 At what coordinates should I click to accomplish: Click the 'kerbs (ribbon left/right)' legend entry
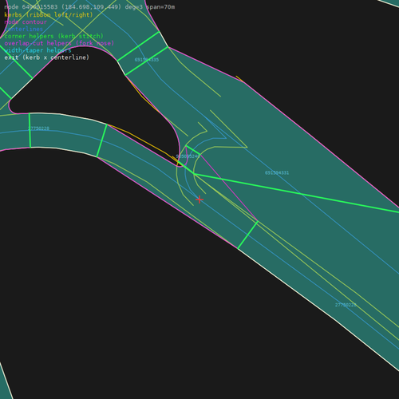coord(49,14)
